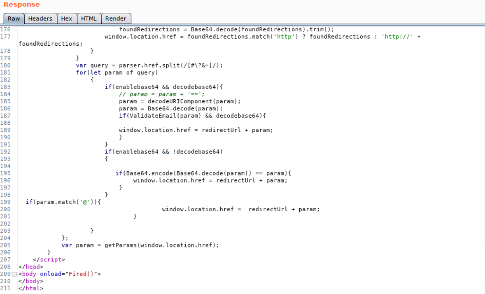Click line 200 window.location.href assignment
The width and height of the screenshot is (485, 294).
pyautogui.click(x=240, y=209)
